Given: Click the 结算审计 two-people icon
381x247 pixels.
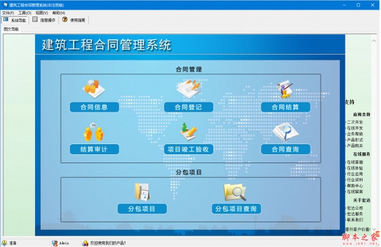Looking at the screenshot, I should point(94,132).
